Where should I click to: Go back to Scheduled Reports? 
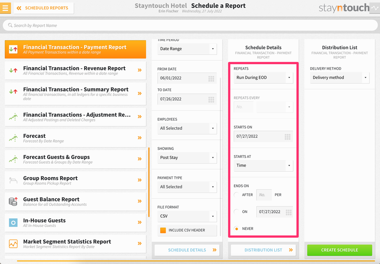tap(44, 8)
